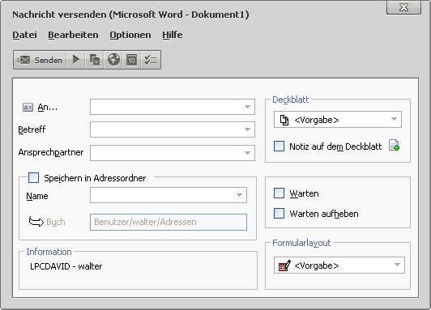Open address book via An... card icon

point(28,107)
